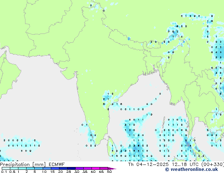
Task: Click the "10" legend scale label
Action: tap(44, 172)
